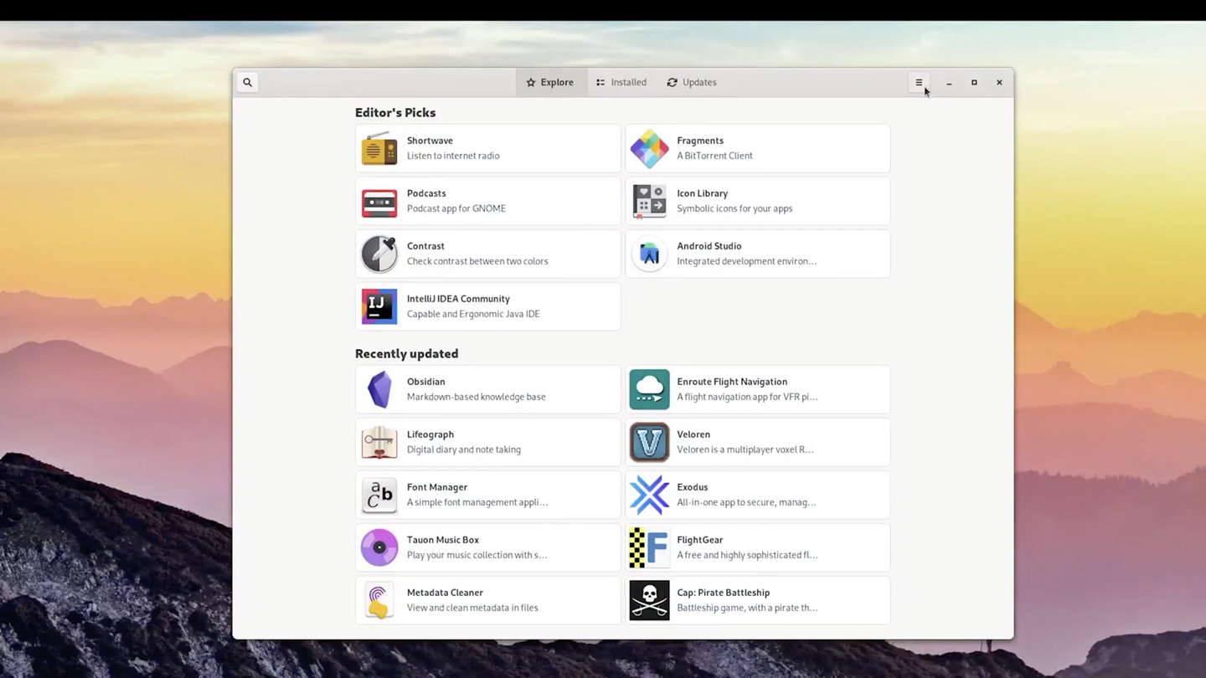Click the Veloren V icon

[649, 442]
